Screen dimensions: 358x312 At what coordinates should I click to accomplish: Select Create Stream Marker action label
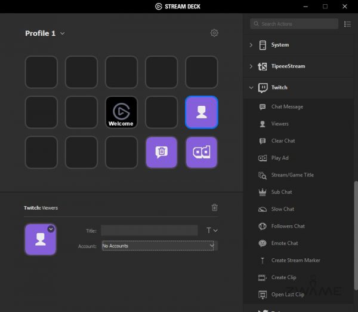[x=296, y=261]
